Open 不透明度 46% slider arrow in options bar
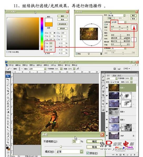 coord(61,69)
